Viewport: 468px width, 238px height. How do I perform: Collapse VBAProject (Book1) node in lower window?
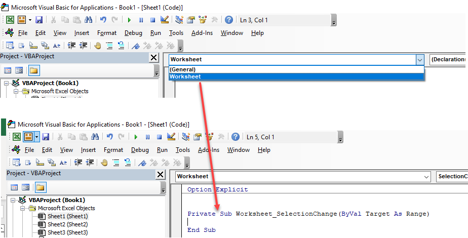point(13,201)
